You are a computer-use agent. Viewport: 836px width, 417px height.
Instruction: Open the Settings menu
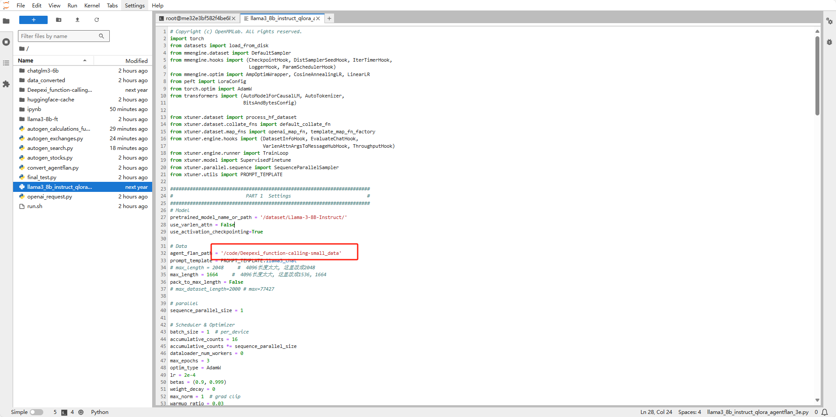click(x=135, y=5)
